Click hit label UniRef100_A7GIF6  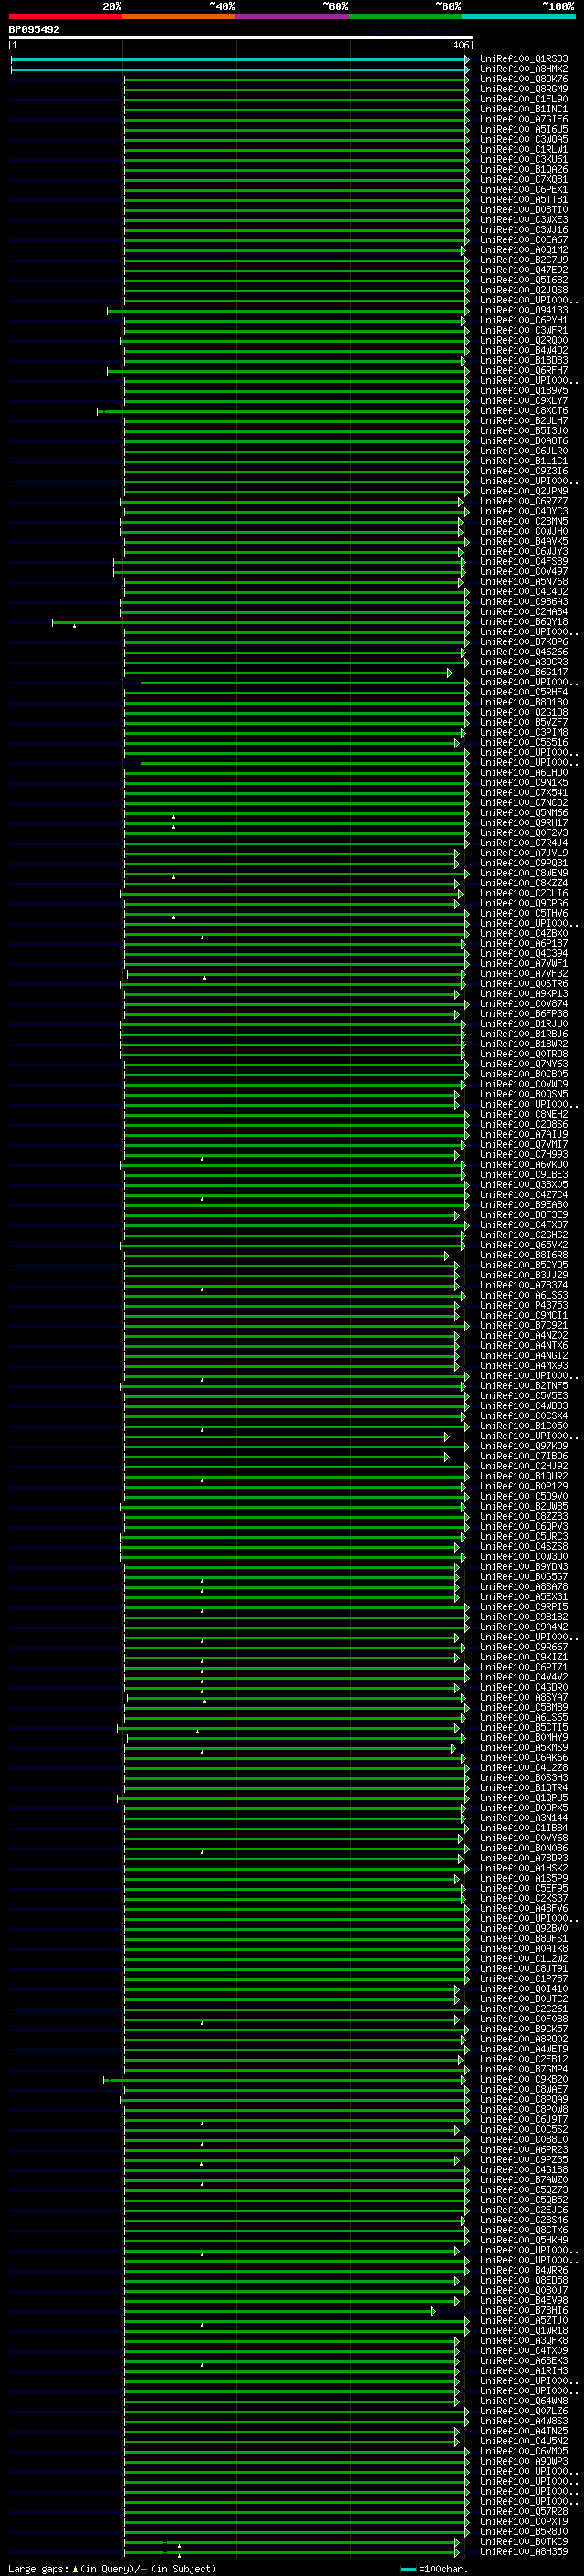tap(524, 119)
